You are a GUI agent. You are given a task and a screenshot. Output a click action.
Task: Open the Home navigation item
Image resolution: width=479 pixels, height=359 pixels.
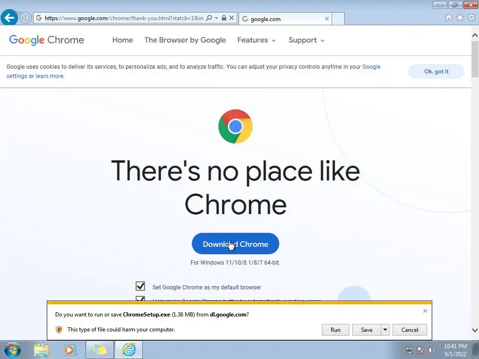pyautogui.click(x=123, y=40)
